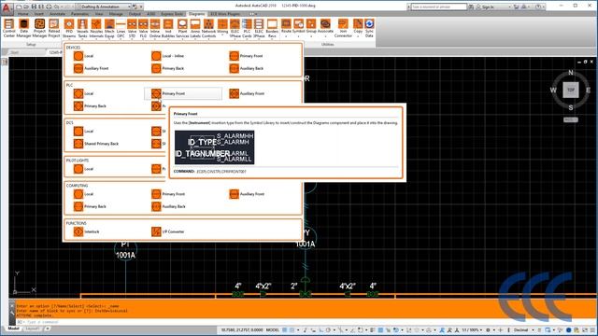Insert PLC Auxiliary Front bubble
Viewport: 598px width, 336px height.
coord(247,93)
